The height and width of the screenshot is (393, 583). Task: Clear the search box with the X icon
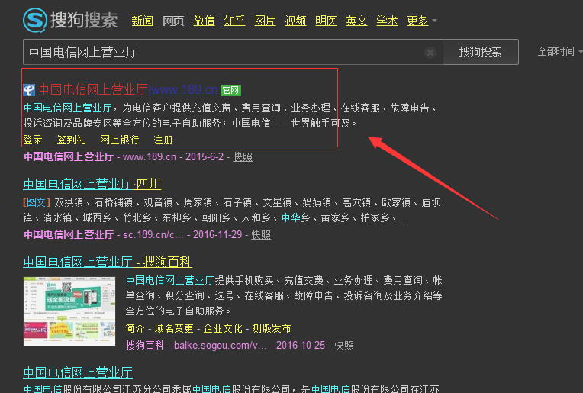point(430,53)
